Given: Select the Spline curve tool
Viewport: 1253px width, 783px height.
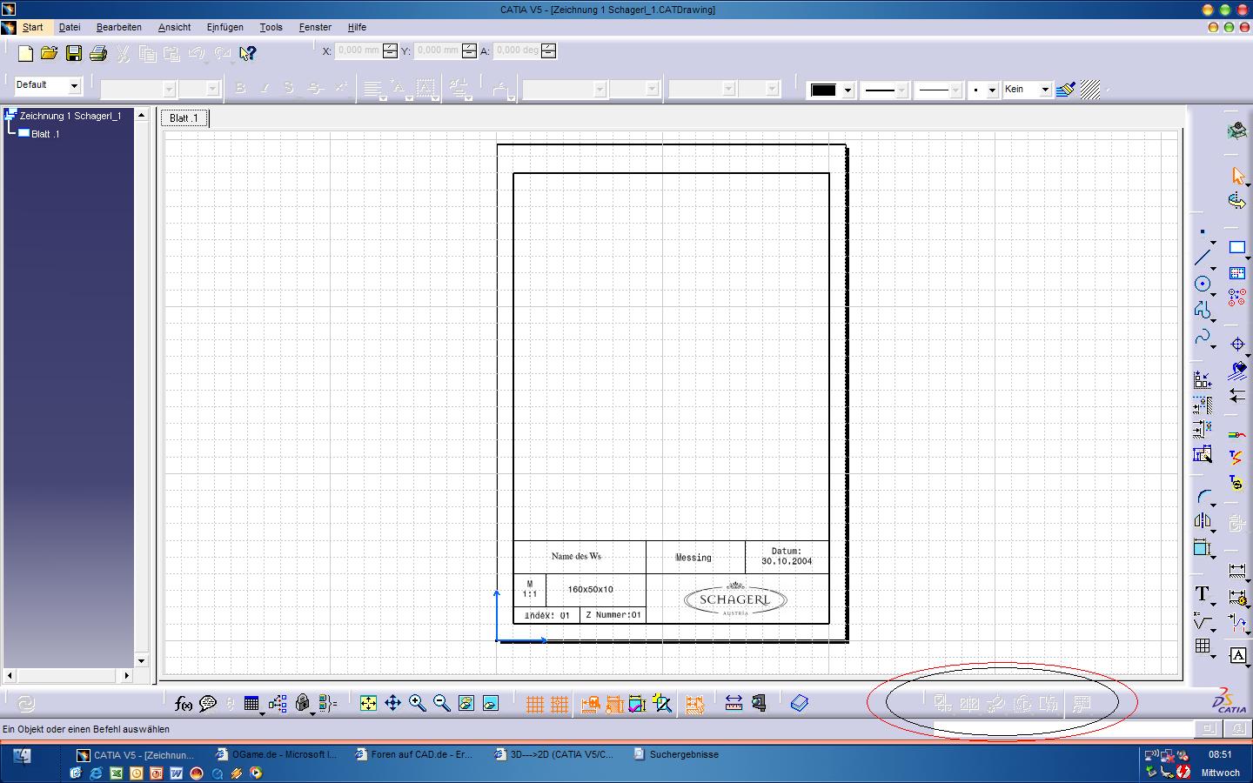Looking at the screenshot, I should coord(1203,338).
